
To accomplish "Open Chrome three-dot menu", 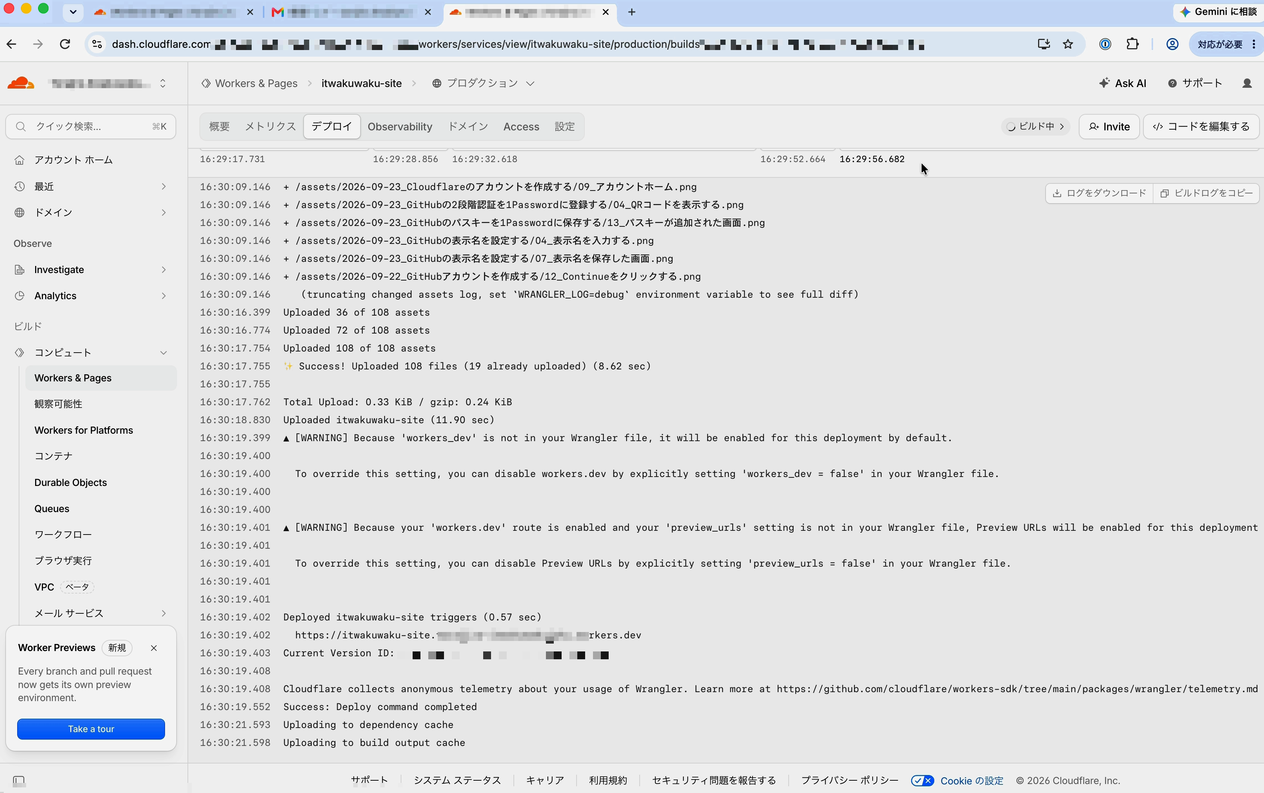I will point(1254,44).
